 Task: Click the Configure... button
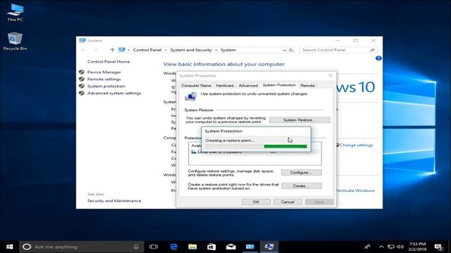tap(301, 172)
